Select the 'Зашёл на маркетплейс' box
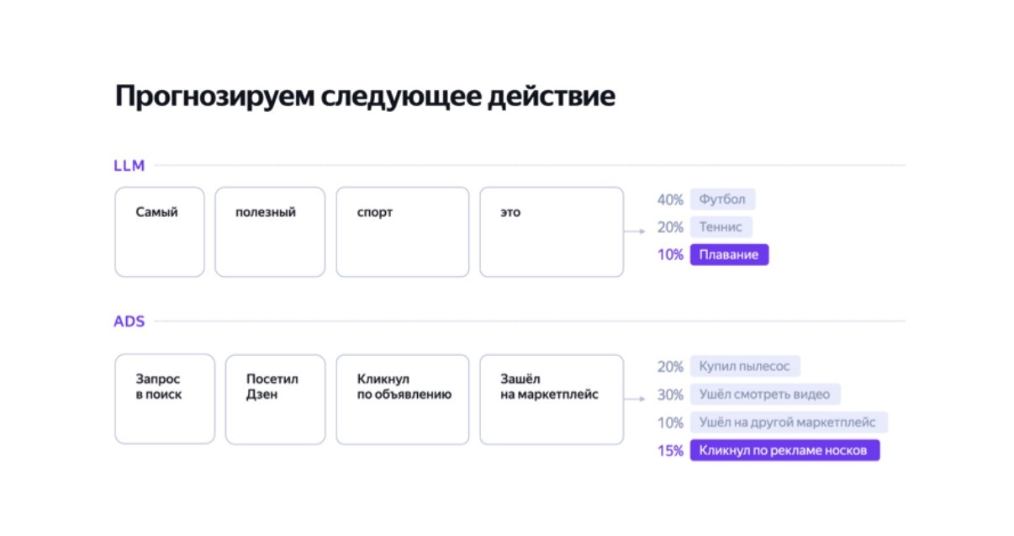Screen dimensions: 1014x536 [552, 400]
